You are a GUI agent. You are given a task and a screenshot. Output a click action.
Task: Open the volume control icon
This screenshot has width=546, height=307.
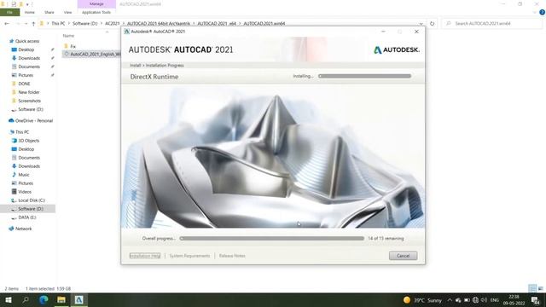pyautogui.click(x=484, y=300)
